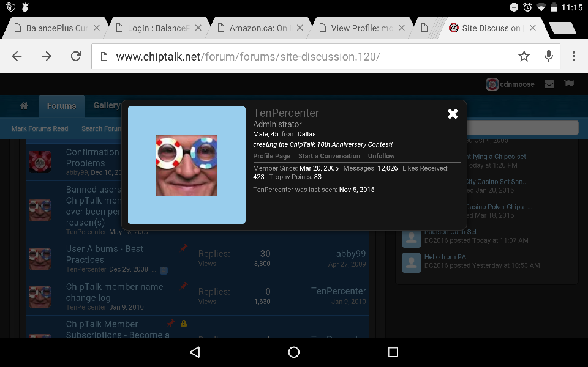Click Start a Conversation link
The image size is (588, 367).
click(329, 156)
